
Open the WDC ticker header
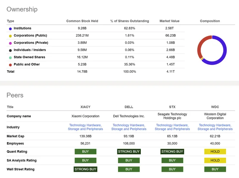[x=215, y=107]
